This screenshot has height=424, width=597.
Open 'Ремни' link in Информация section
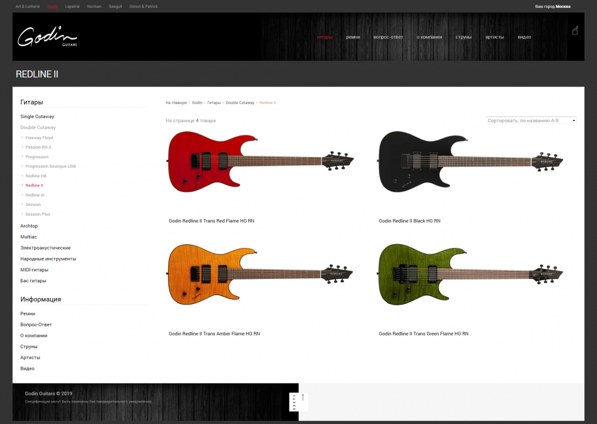point(28,314)
